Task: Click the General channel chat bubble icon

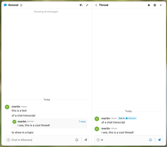Action: 5,5
